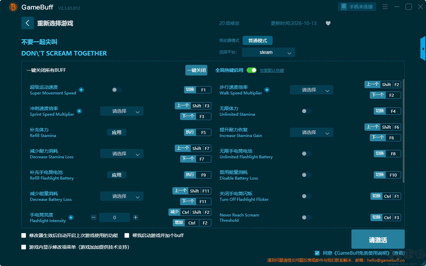Open the hamburger menu in title bar
The image size is (426, 266).
(385, 7)
